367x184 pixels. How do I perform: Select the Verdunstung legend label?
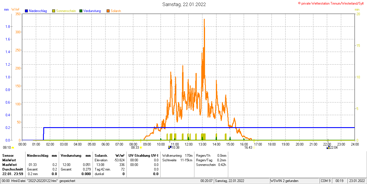point(92,11)
